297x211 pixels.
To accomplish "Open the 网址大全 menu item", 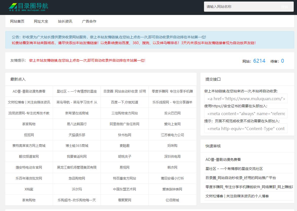I will (x=42, y=21).
